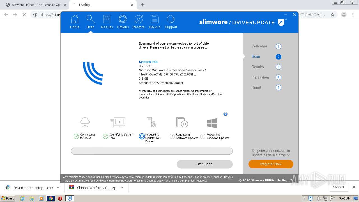Click the slimware DriverUpdate logo arrow icon

point(281,22)
